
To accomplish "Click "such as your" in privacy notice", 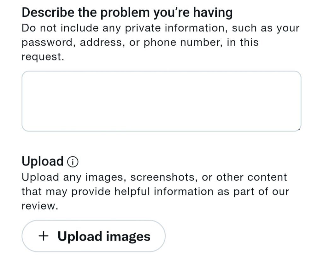I will pyautogui.click(x=266, y=28).
